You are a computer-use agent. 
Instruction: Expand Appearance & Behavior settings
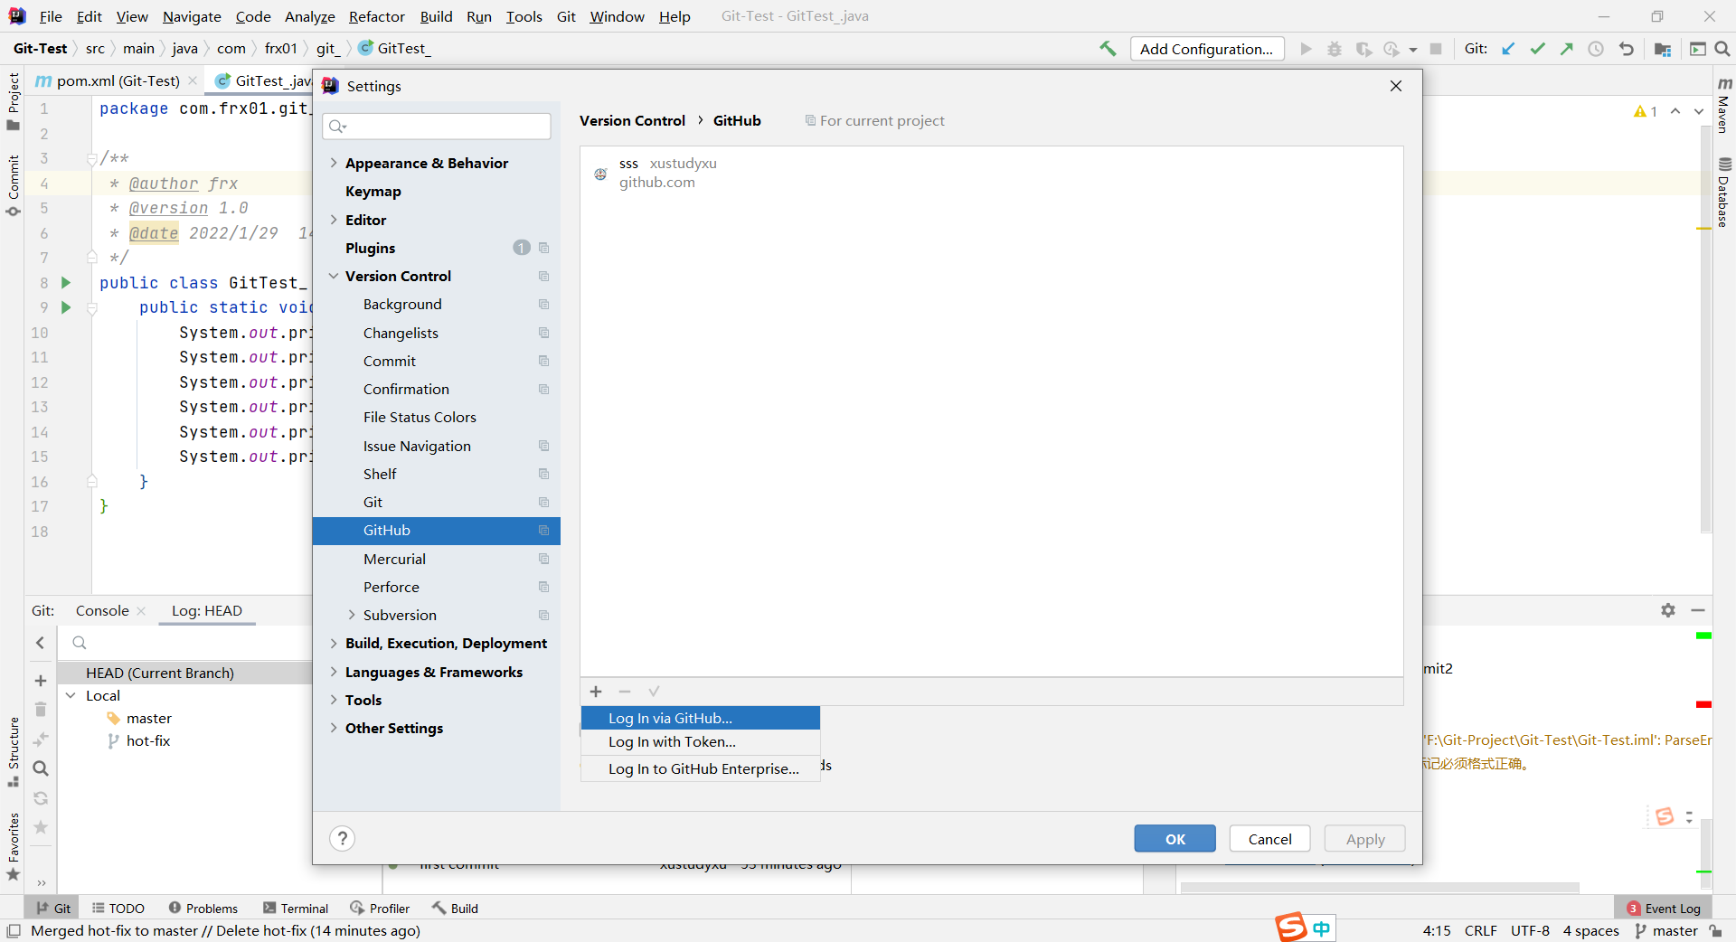point(334,163)
